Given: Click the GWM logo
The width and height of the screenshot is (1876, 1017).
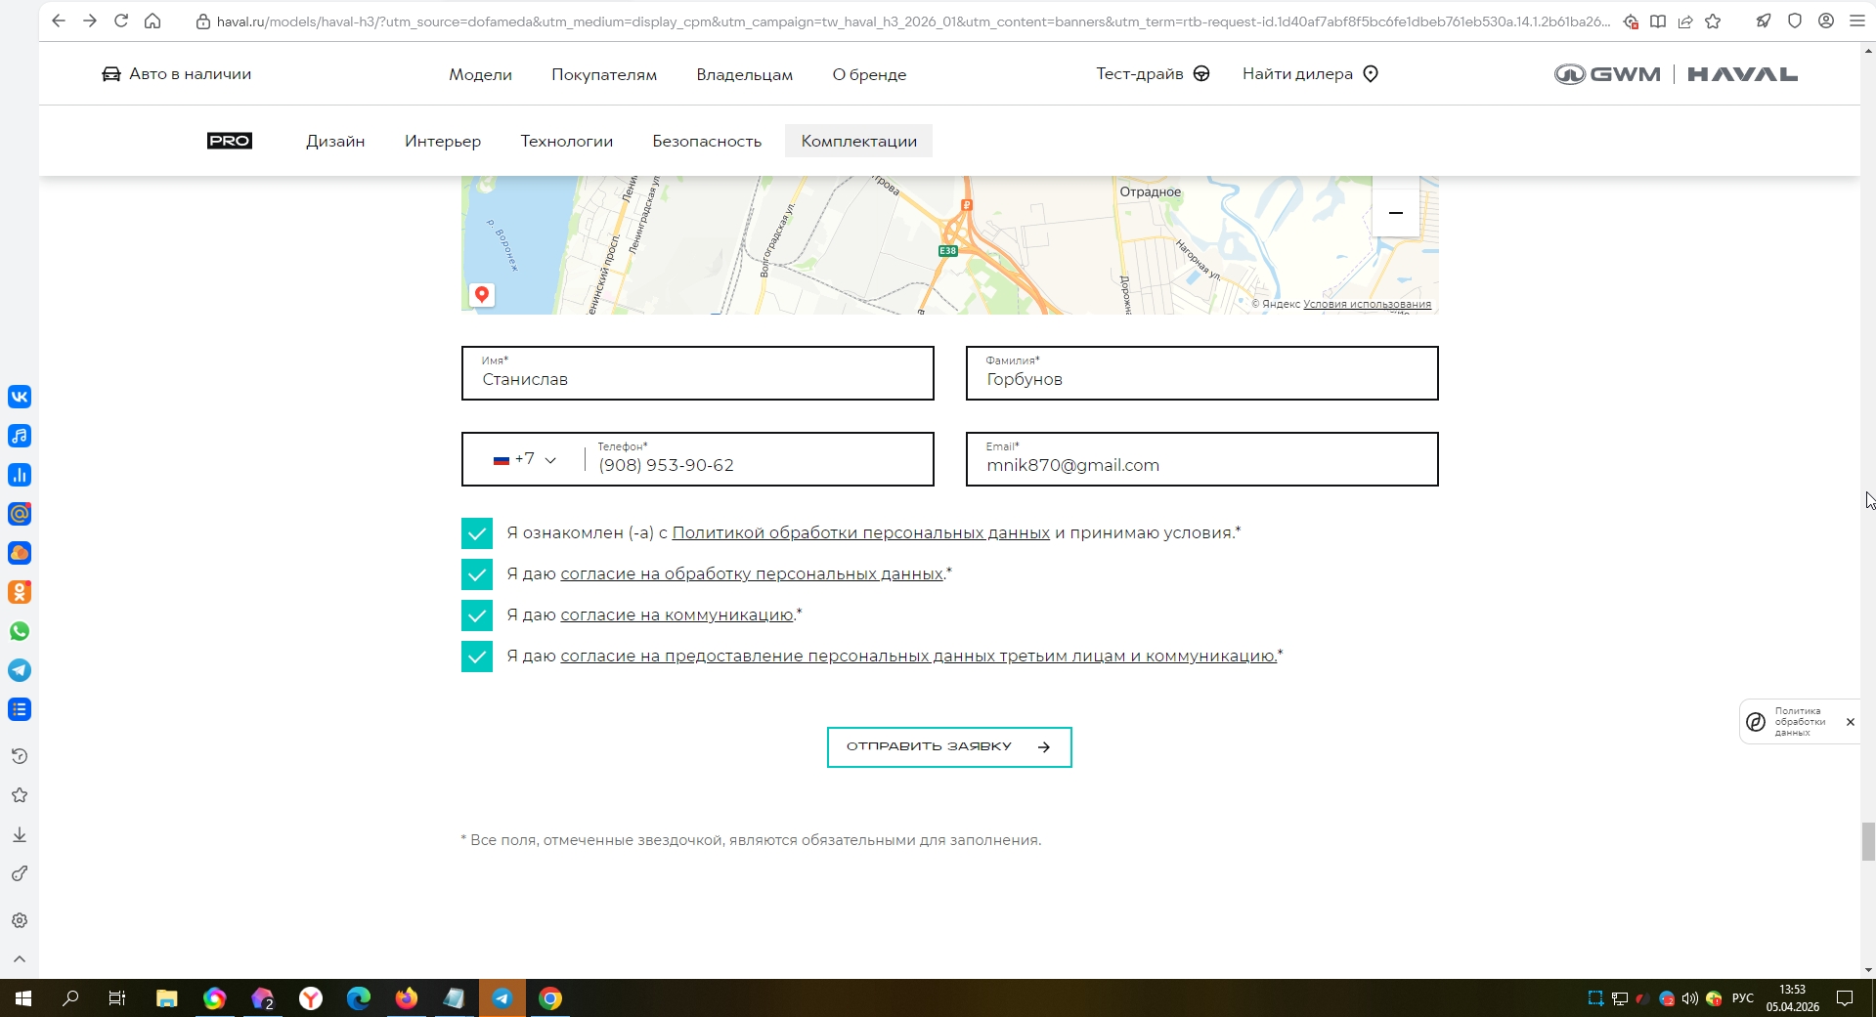Looking at the screenshot, I should coord(1607,74).
